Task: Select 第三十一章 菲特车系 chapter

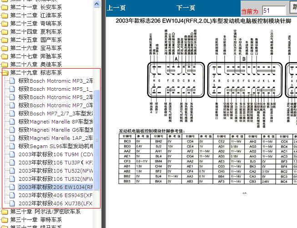Action: (36, 220)
